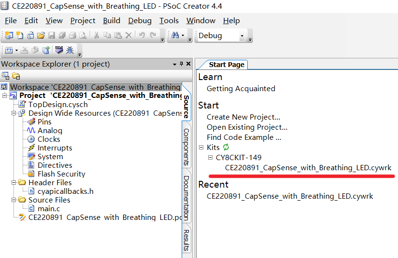Screen dimensions: 398x258
Task: Open the Project menu
Action: tap(83, 21)
